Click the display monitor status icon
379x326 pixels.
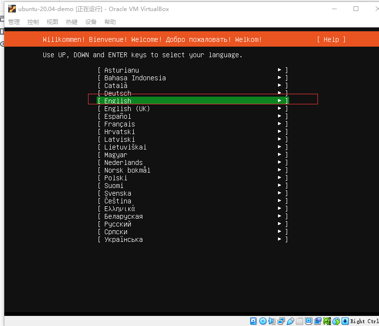click(308, 321)
